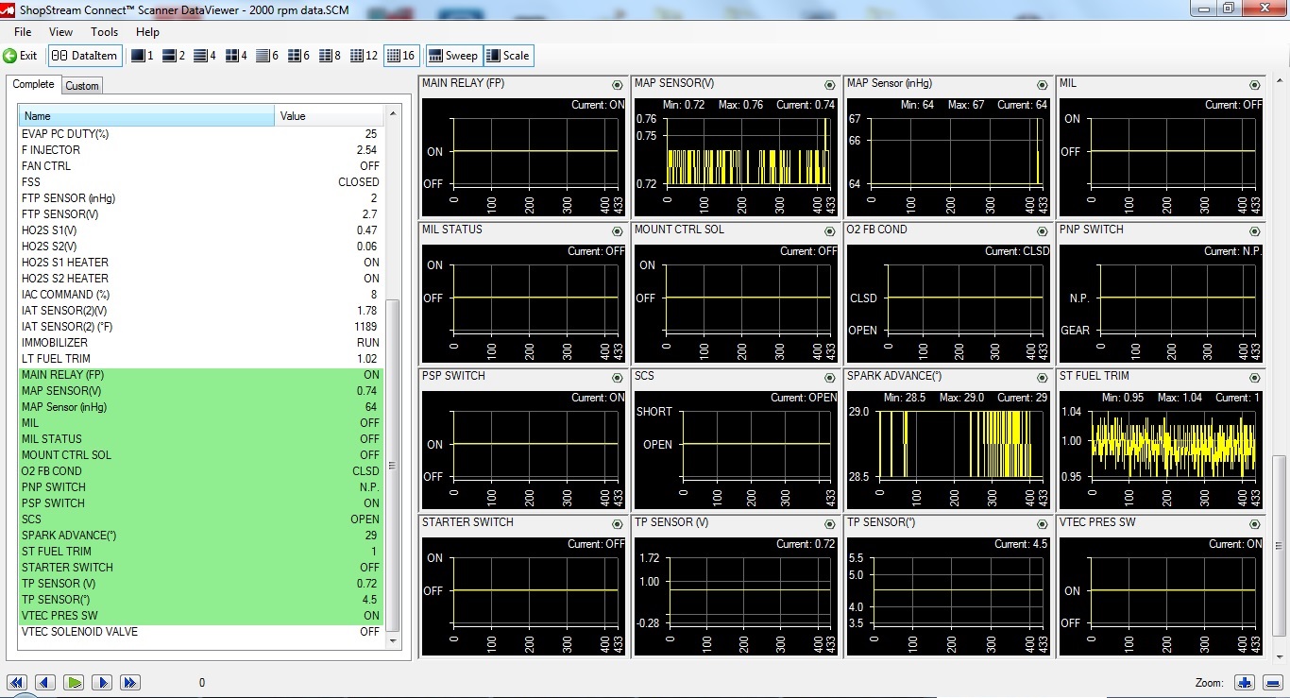Toggle the STARTER SWITCH graph radio icon

point(618,524)
